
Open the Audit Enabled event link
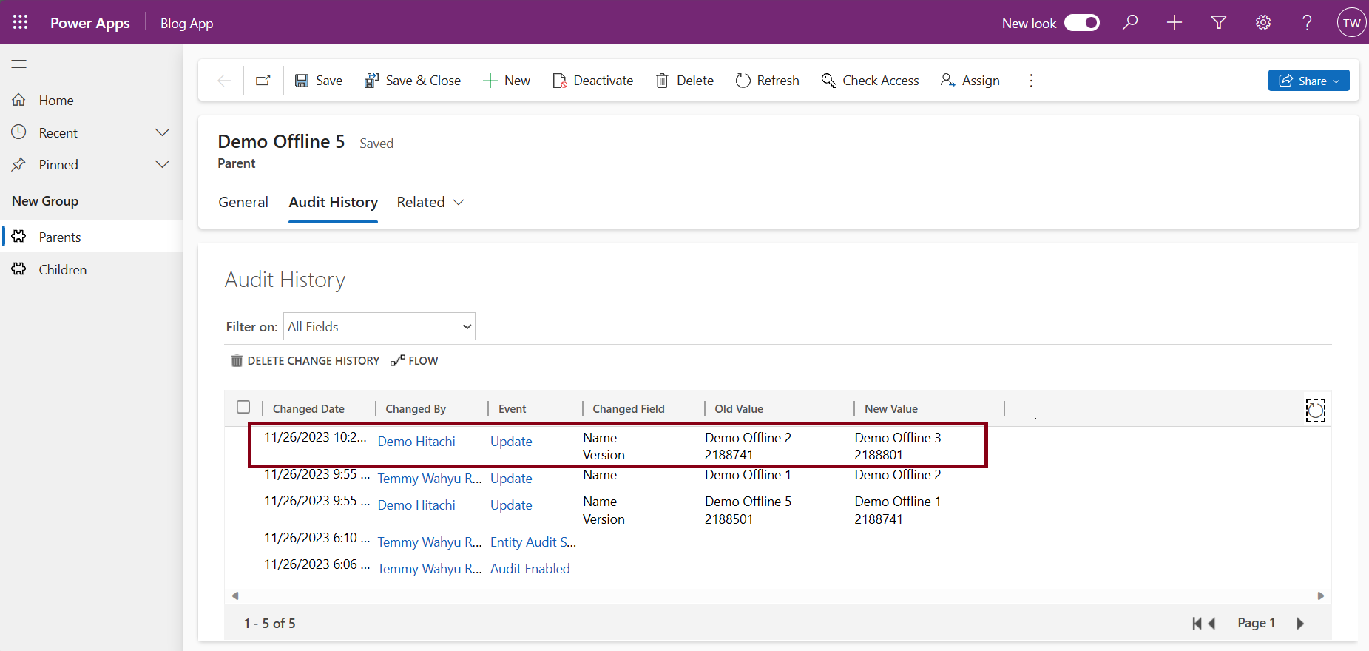coord(530,569)
